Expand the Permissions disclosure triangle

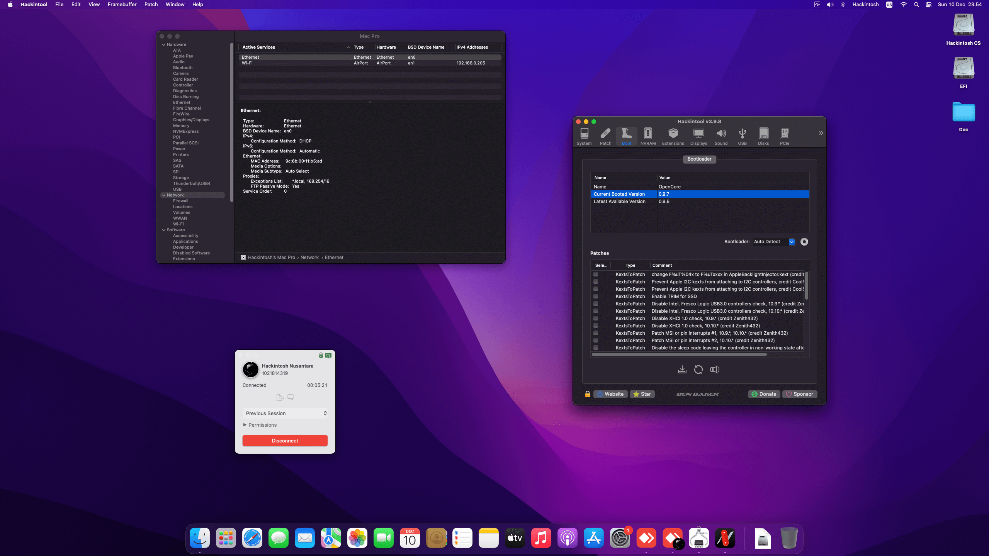tap(245, 425)
